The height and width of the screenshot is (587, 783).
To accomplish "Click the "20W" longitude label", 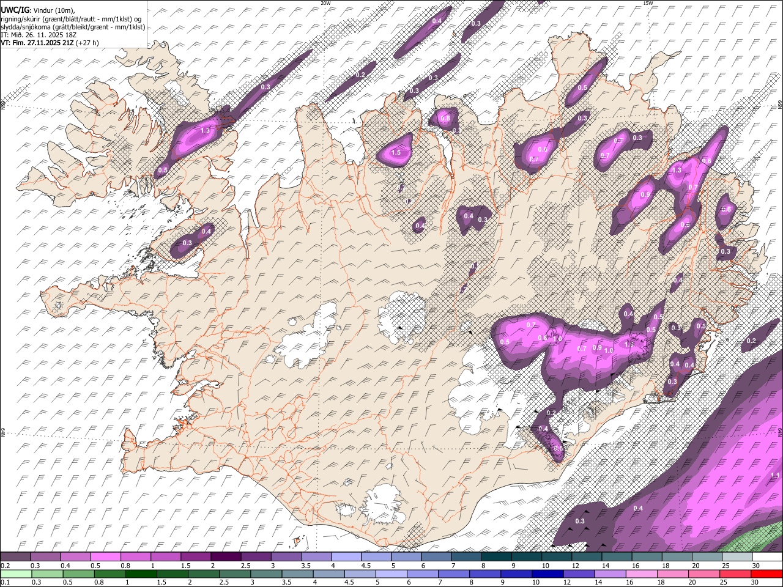I will [x=325, y=3].
